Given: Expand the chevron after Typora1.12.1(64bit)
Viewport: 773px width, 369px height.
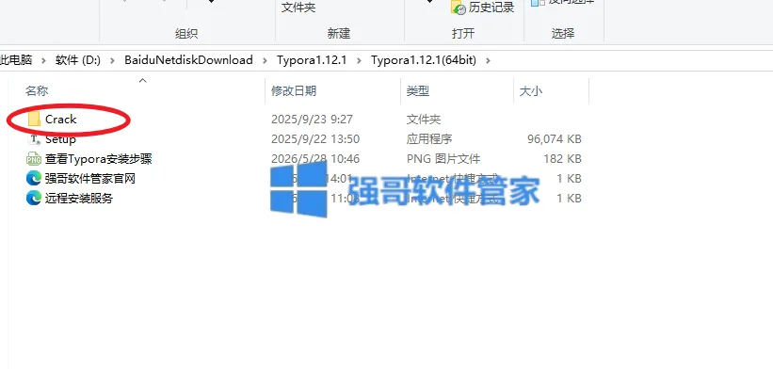Looking at the screenshot, I should (x=488, y=60).
